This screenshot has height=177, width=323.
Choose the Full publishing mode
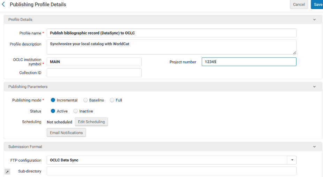pos(112,100)
